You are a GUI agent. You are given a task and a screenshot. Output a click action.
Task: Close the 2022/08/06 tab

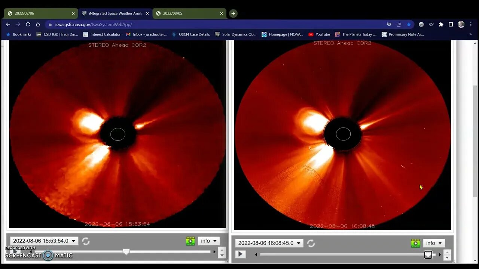[x=73, y=13]
